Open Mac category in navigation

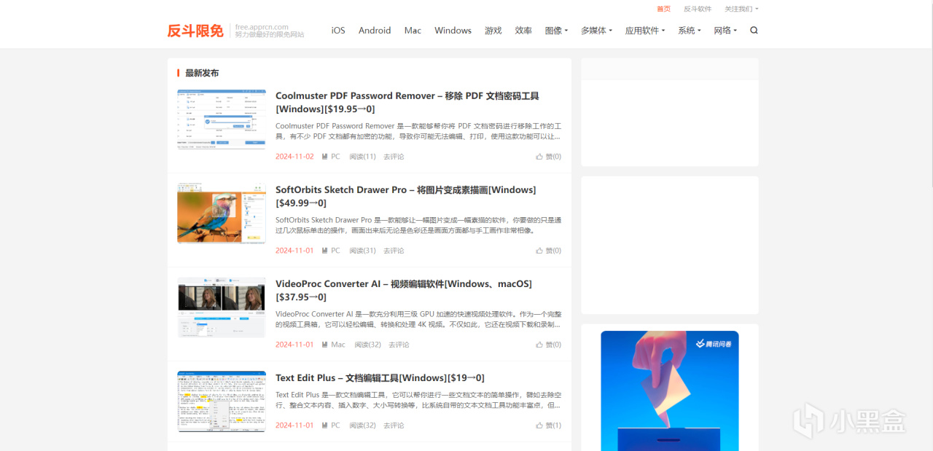[x=413, y=31]
